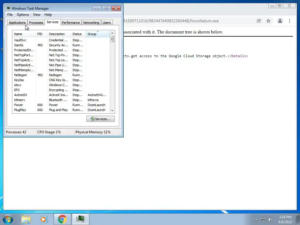Switch to the Processes tab
The height and width of the screenshot is (225, 300).
(x=36, y=23)
